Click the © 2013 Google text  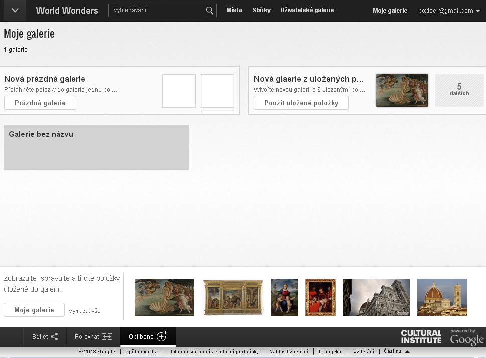click(x=97, y=352)
